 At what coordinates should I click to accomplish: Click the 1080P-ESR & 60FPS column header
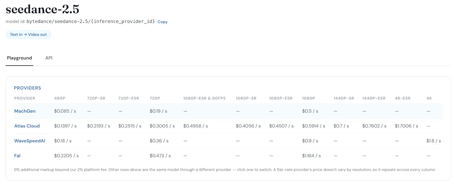204,98
